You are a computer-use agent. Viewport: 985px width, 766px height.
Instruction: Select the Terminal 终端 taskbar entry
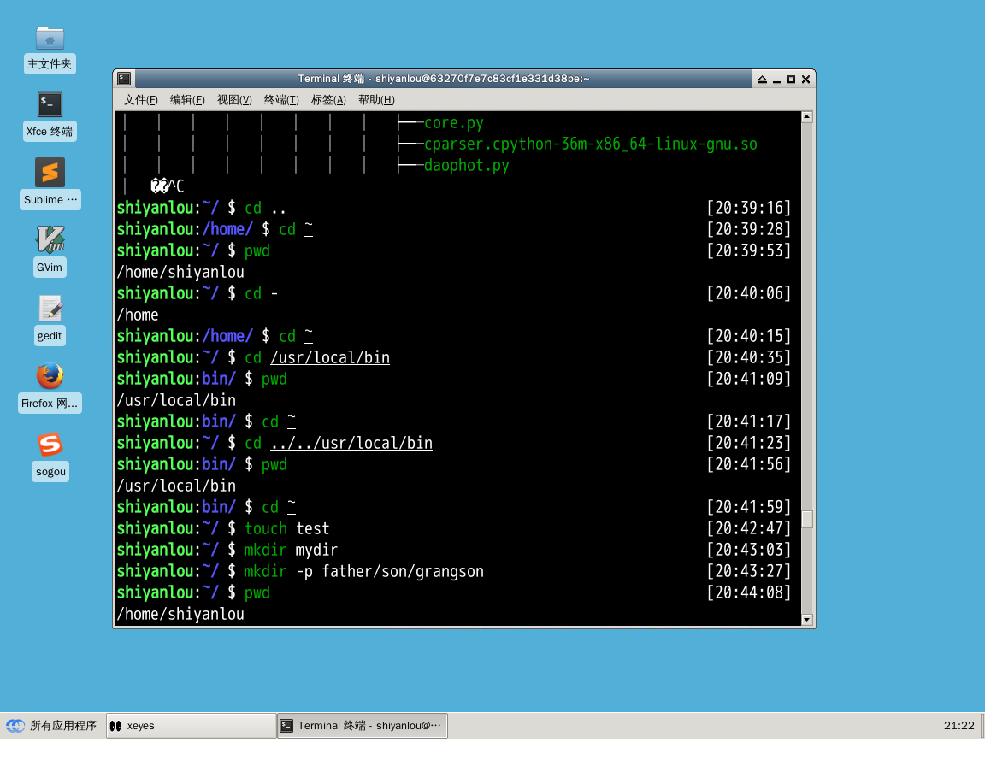(361, 725)
